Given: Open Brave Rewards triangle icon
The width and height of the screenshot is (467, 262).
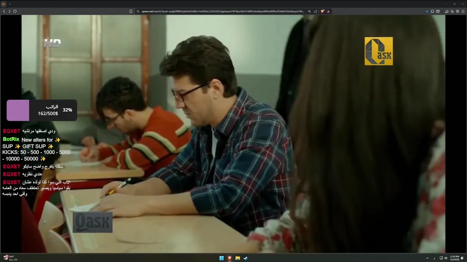Looking at the screenshot, I should click(328, 11).
